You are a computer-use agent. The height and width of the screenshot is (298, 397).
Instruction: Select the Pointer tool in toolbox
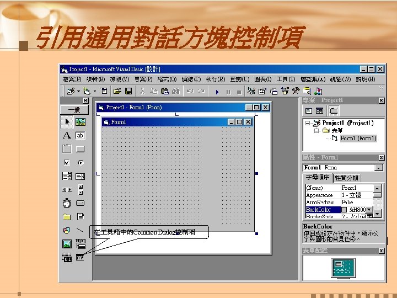[67, 122]
